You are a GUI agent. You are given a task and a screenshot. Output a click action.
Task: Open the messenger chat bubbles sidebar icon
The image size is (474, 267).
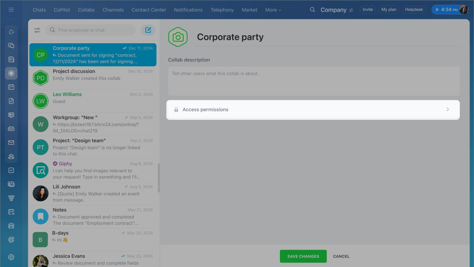click(11, 46)
